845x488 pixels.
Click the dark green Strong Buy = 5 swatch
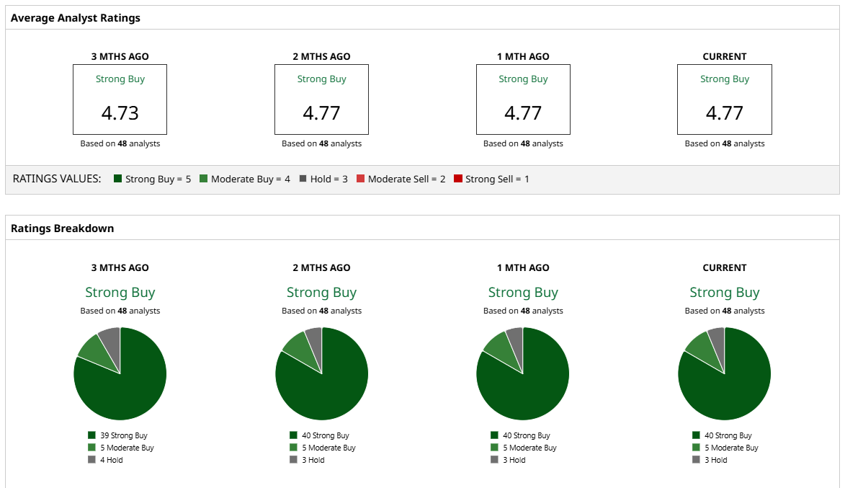[x=117, y=179]
